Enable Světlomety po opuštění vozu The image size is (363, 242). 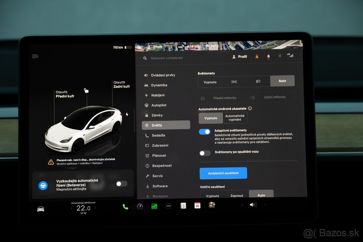tap(204, 153)
